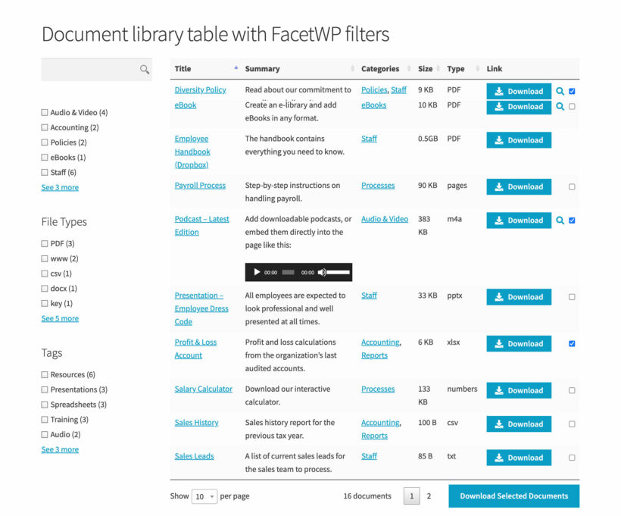Enable the Audio & Video category filter
This screenshot has width=621, height=516.
click(44, 112)
